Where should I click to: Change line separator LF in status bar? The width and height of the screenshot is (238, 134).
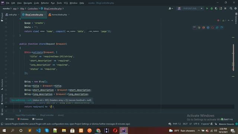[190, 124]
